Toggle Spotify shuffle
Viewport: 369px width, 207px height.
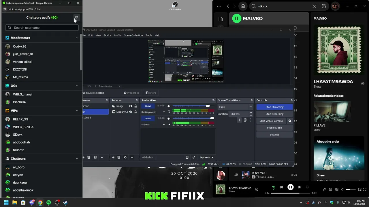(x=274, y=187)
